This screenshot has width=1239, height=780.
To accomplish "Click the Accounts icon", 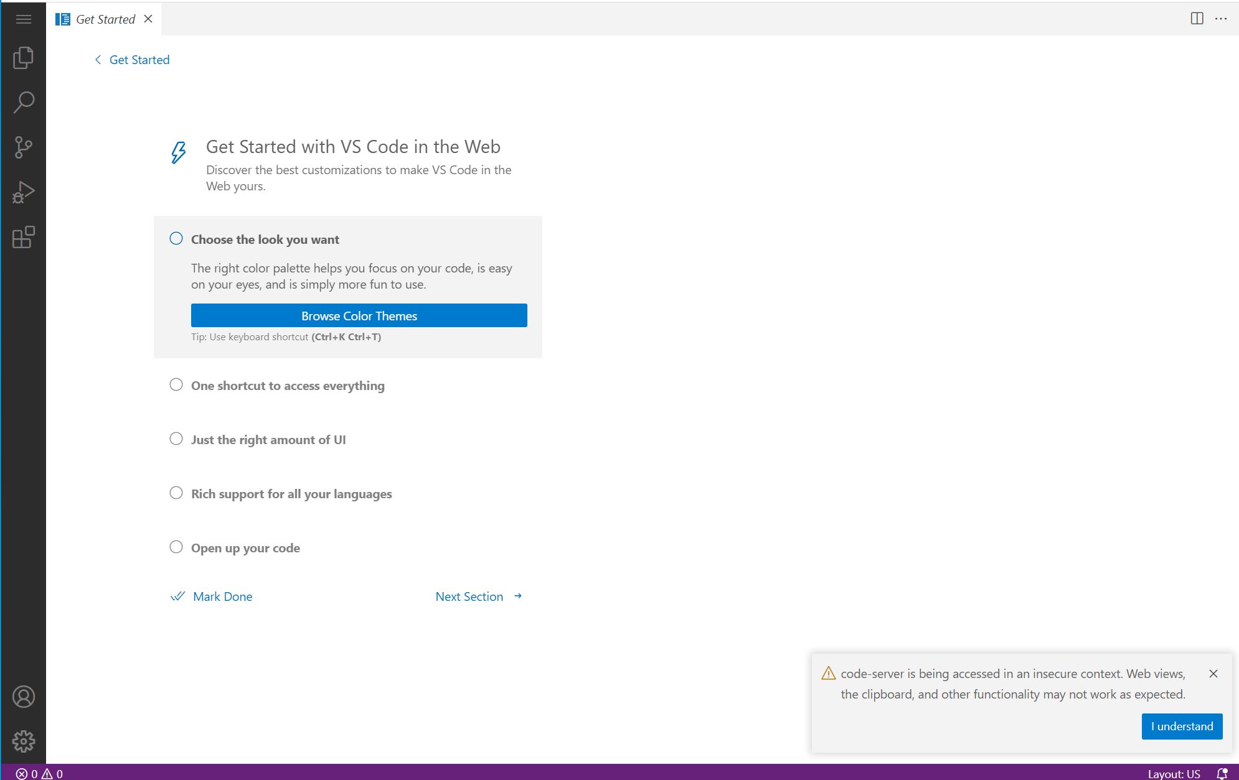I will [x=24, y=697].
